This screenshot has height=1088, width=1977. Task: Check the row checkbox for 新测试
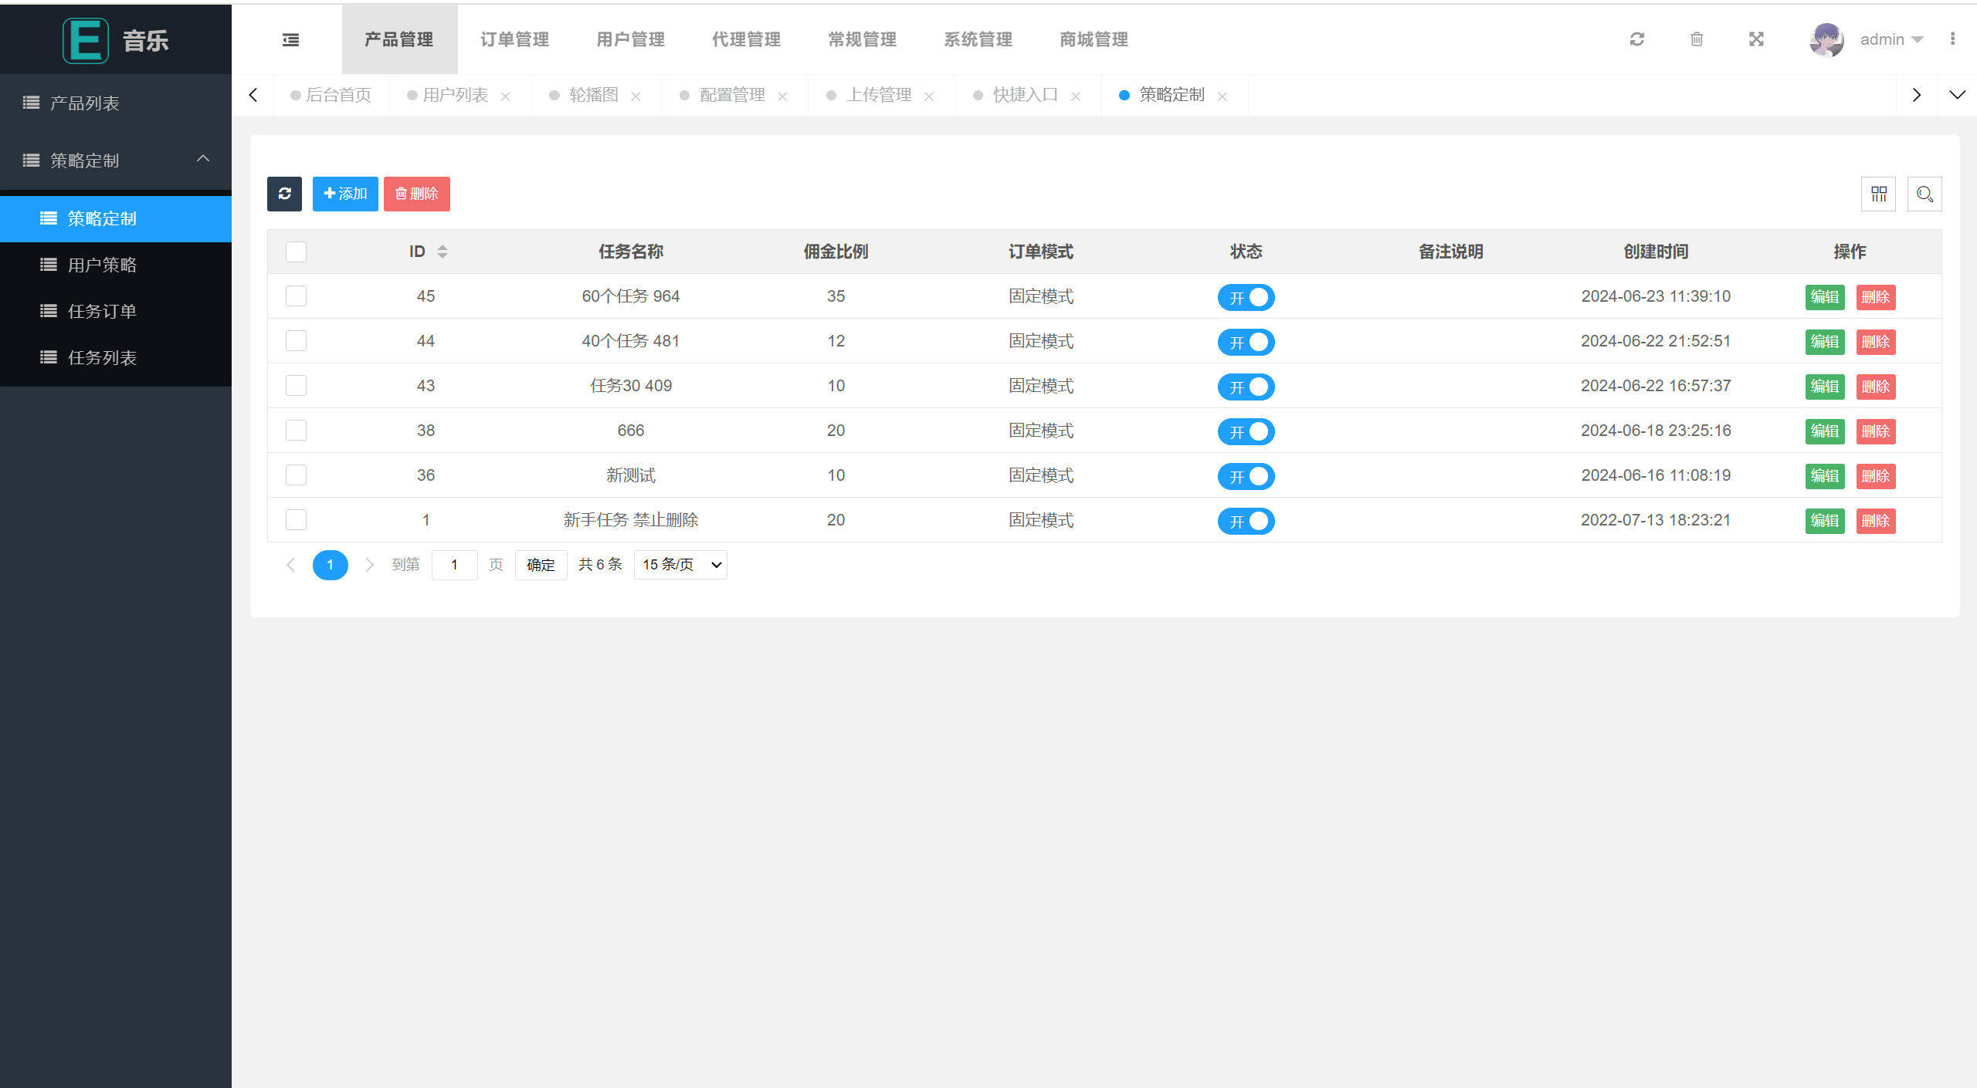[x=296, y=475]
